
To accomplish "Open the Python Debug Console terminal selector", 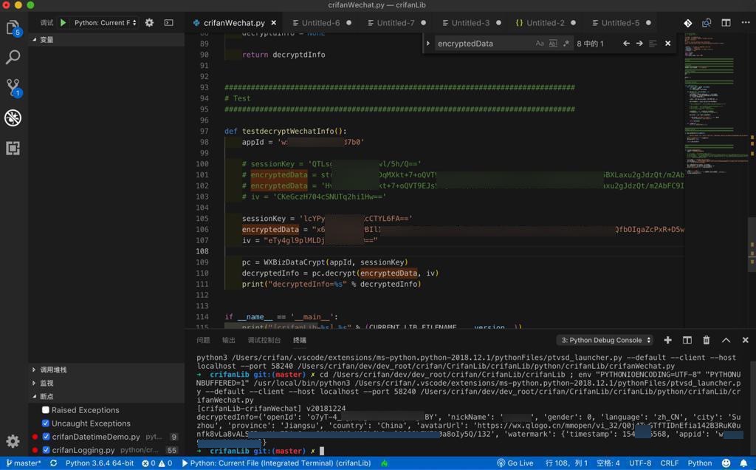I will pyautogui.click(x=605, y=340).
